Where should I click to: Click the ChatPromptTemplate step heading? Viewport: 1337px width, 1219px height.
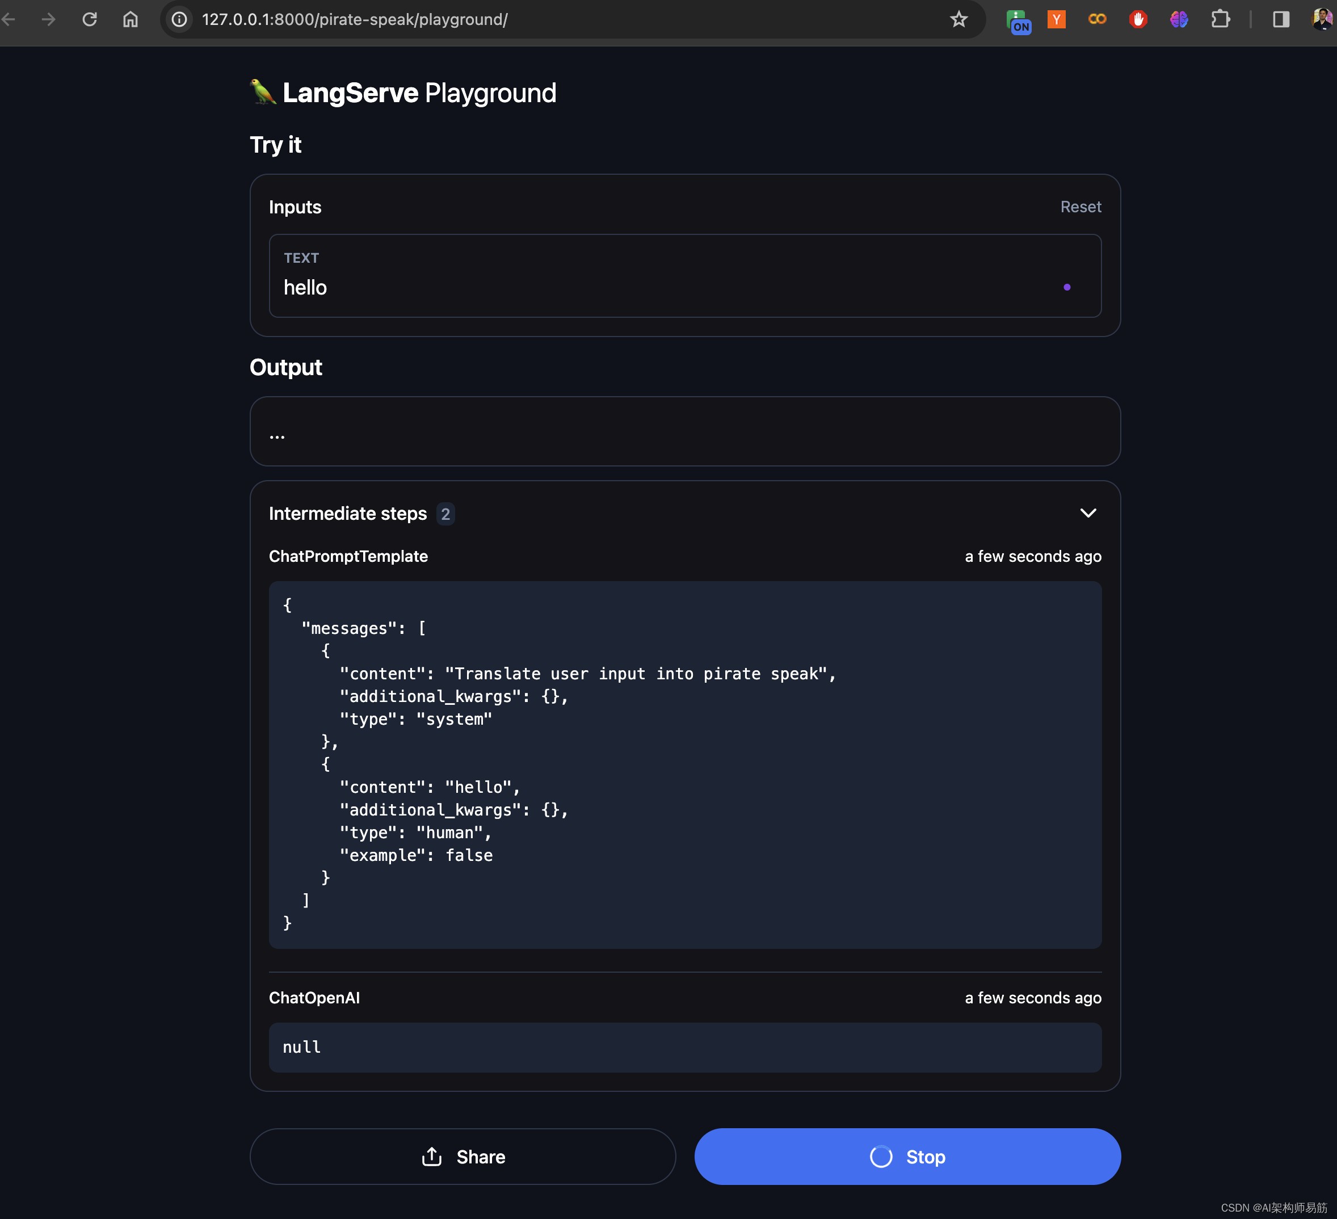point(348,557)
